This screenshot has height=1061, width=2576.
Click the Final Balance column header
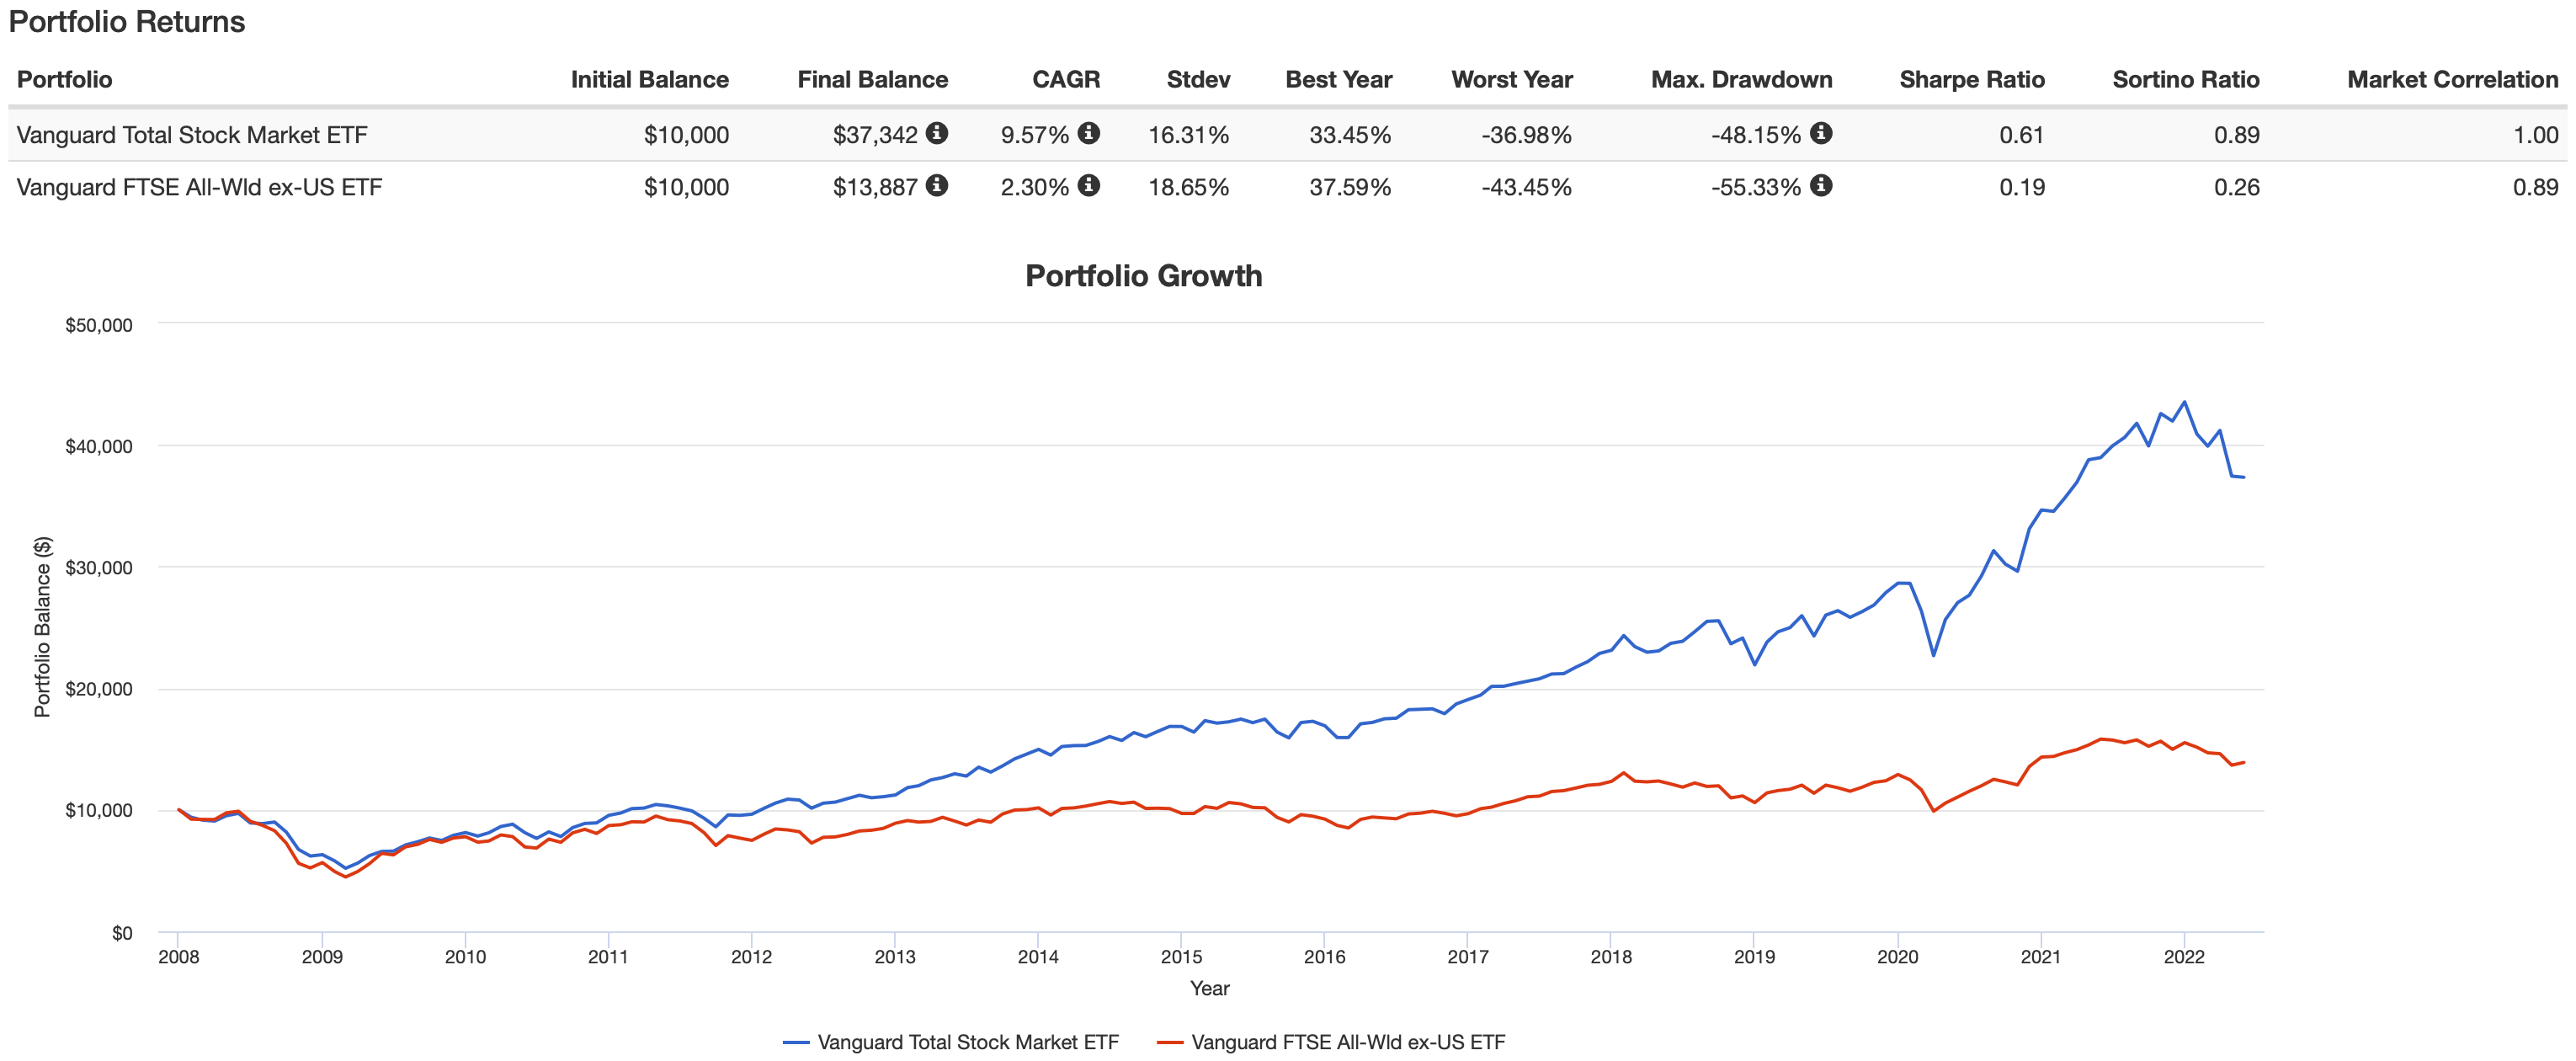872,80
